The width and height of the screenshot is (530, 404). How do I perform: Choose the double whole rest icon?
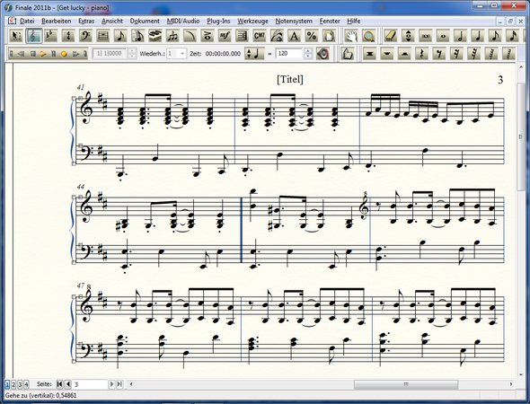370,54
